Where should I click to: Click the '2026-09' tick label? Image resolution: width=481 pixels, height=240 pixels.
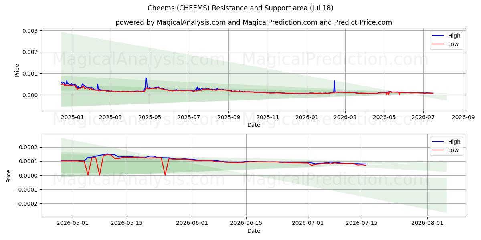pyautogui.click(x=463, y=117)
